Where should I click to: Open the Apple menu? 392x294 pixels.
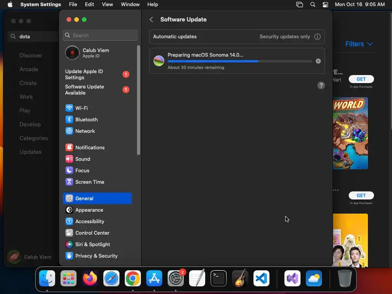pyautogui.click(x=10, y=5)
